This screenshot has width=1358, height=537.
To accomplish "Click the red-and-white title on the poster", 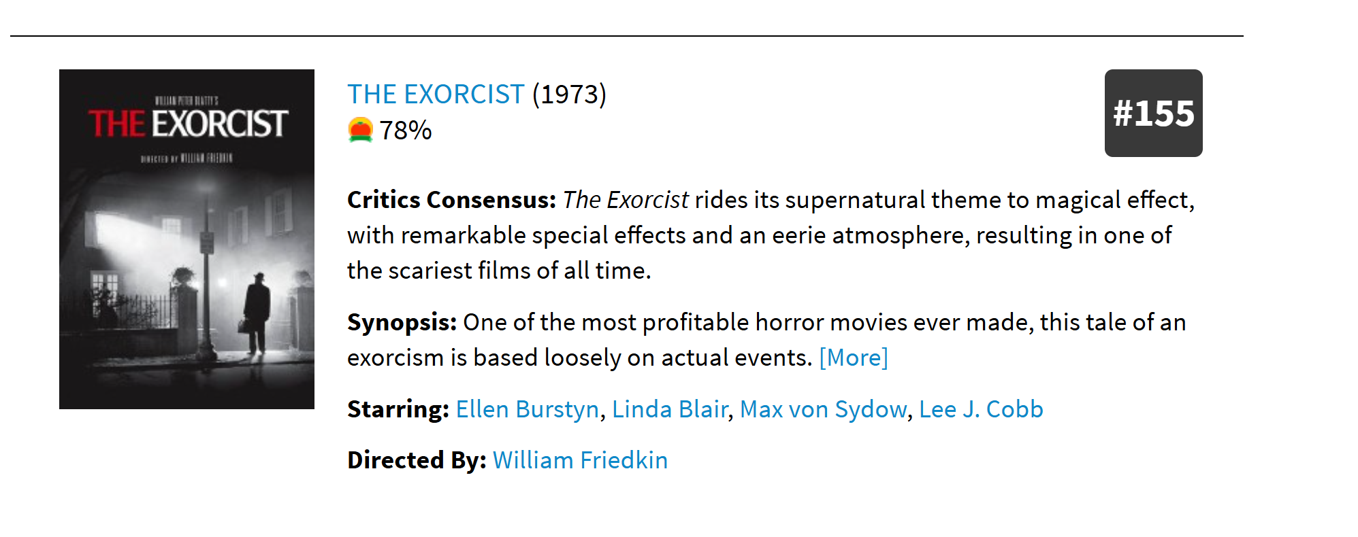I will click(x=188, y=124).
